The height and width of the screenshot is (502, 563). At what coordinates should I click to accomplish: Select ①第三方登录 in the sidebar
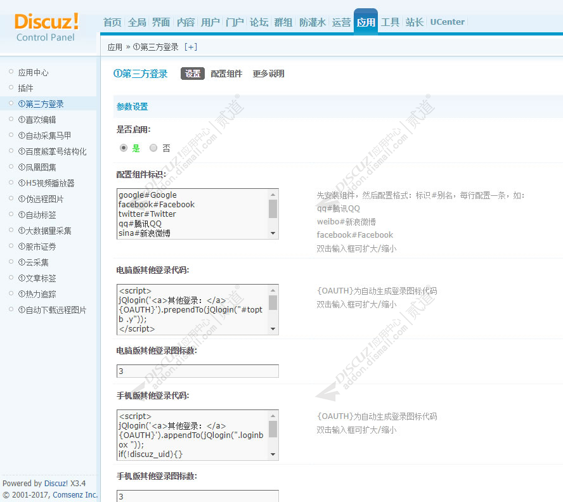tap(41, 104)
